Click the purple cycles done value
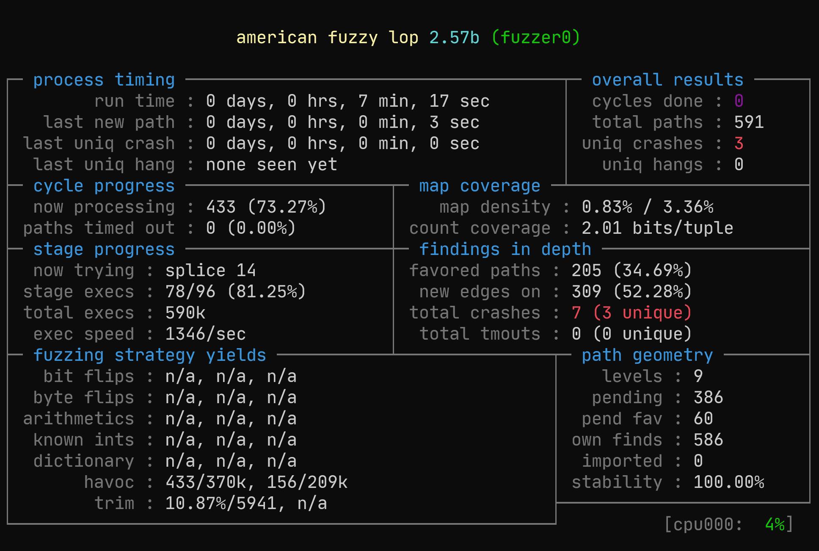819x551 pixels. pyautogui.click(x=739, y=101)
